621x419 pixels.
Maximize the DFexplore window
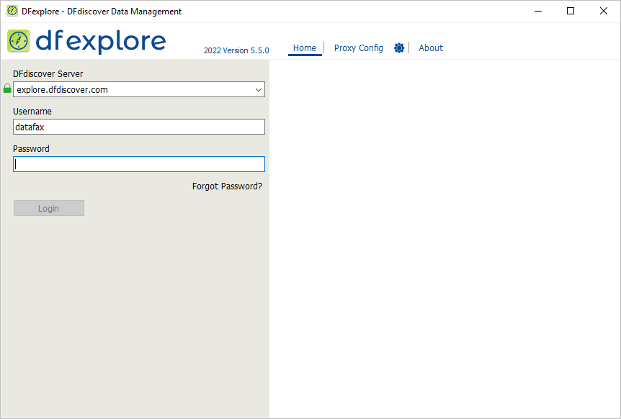coord(571,11)
